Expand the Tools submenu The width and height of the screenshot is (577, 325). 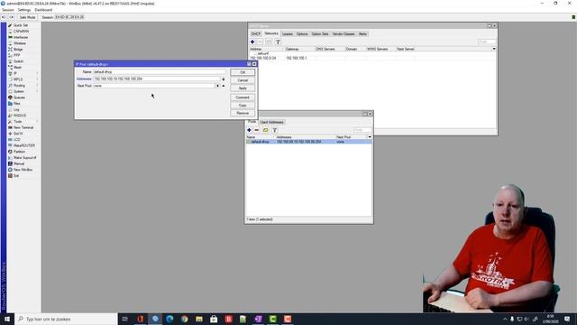click(18, 122)
